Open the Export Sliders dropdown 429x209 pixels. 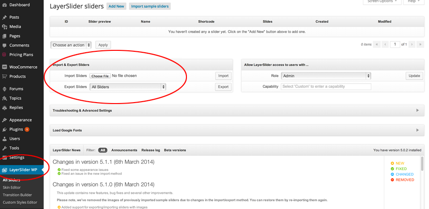[128, 87]
